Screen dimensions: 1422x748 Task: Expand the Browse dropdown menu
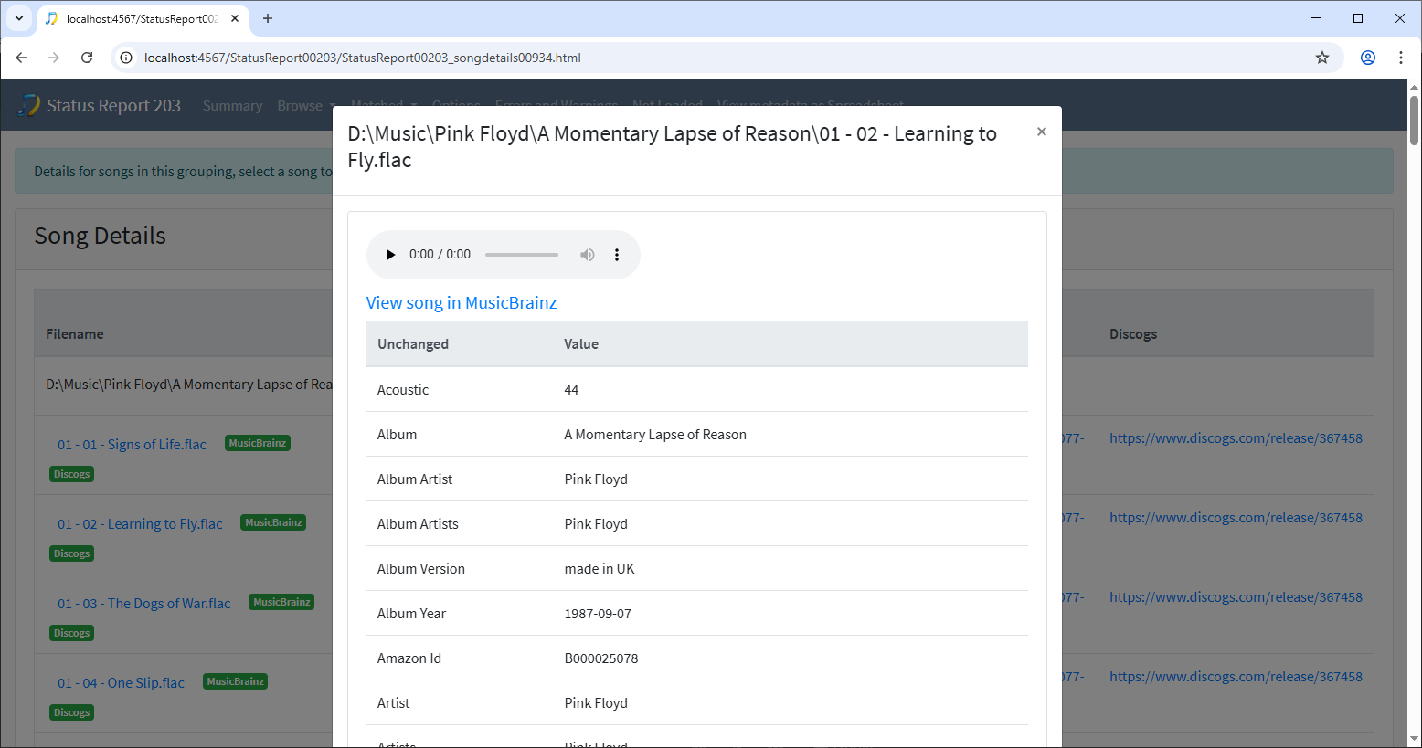pos(306,106)
